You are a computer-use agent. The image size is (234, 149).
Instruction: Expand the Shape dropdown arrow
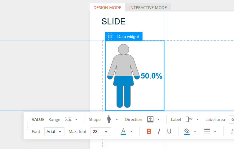click(x=117, y=119)
